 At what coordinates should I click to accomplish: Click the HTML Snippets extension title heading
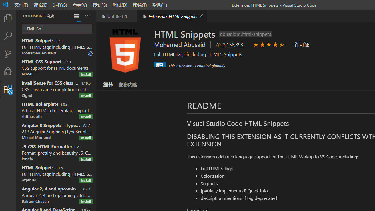click(185, 34)
